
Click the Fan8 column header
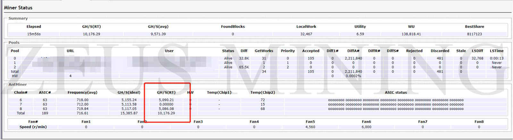pyautogui.click(x=479, y=122)
